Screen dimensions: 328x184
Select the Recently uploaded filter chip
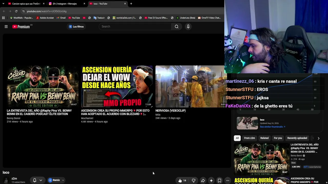tap(297, 138)
